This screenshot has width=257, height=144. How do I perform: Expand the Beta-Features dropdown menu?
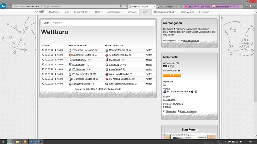pos(82,12)
